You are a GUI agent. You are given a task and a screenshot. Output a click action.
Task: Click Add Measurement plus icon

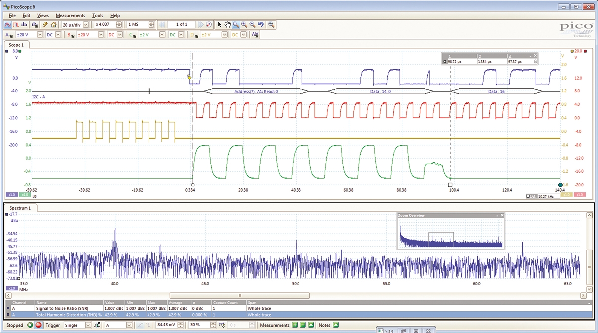click(x=295, y=325)
